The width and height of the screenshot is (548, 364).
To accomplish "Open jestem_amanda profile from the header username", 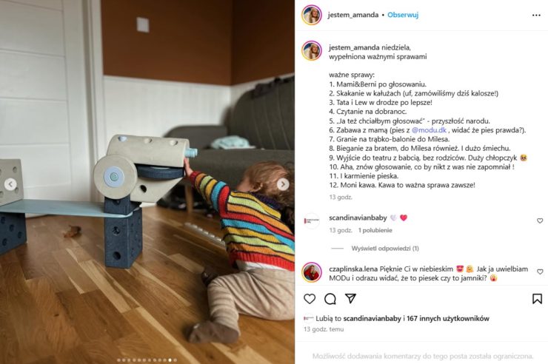I will click(353, 15).
